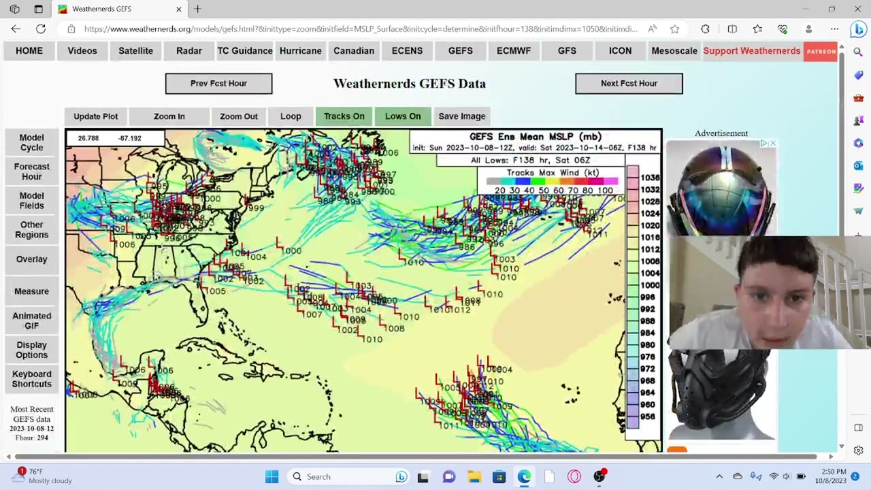Viewport: 871px width, 490px height.
Task: Open a new browser tab
Action: [197, 9]
